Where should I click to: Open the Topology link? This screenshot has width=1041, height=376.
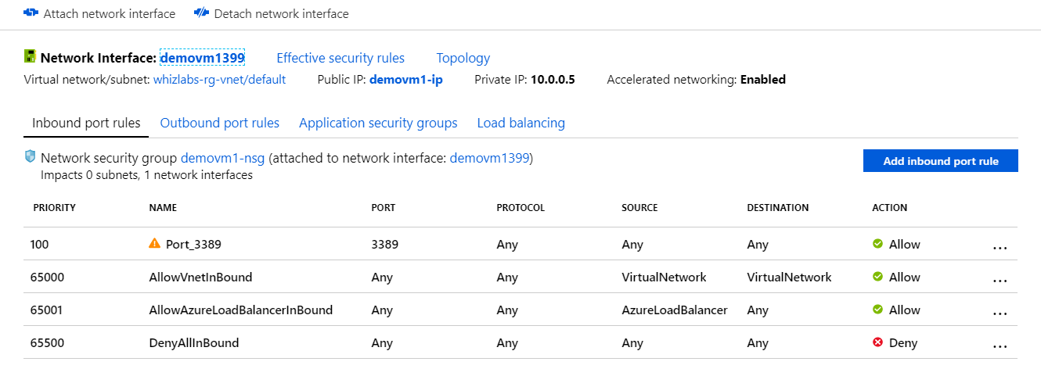[x=463, y=58]
